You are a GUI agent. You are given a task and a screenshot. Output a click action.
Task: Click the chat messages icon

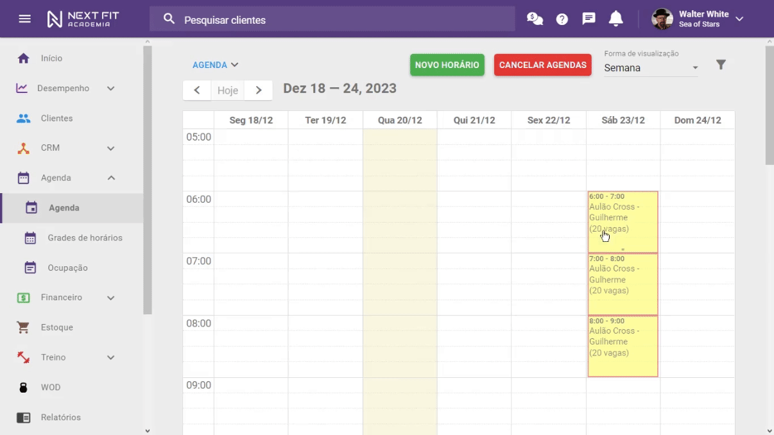click(588, 19)
